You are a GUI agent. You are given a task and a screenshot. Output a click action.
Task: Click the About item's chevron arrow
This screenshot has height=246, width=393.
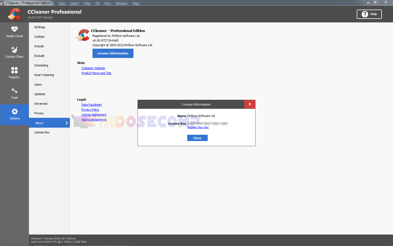pos(67,123)
